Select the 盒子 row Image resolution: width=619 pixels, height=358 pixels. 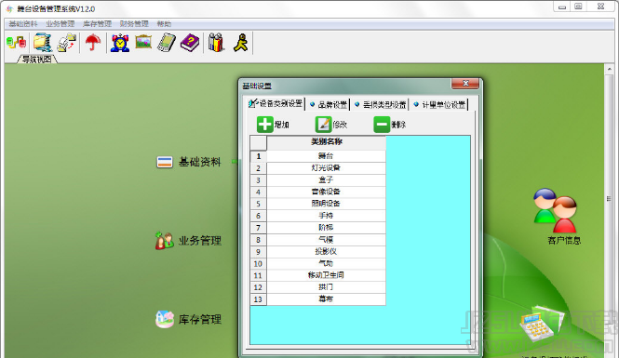click(x=326, y=179)
